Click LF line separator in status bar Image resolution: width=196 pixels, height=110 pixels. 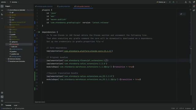[x=177, y=108]
